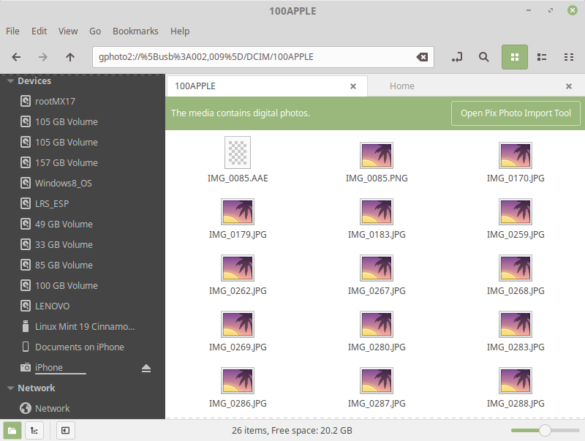This screenshot has width=585, height=441.
Task: Adjust the icon zoom slider
Action: [545, 431]
